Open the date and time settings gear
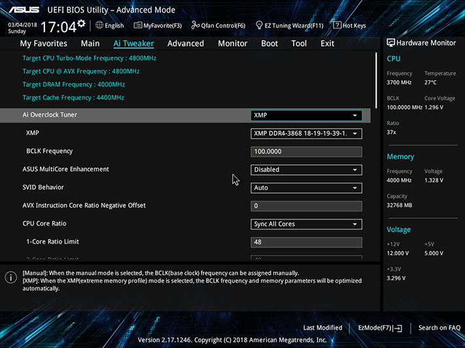The width and height of the screenshot is (465, 348). pyautogui.click(x=81, y=24)
